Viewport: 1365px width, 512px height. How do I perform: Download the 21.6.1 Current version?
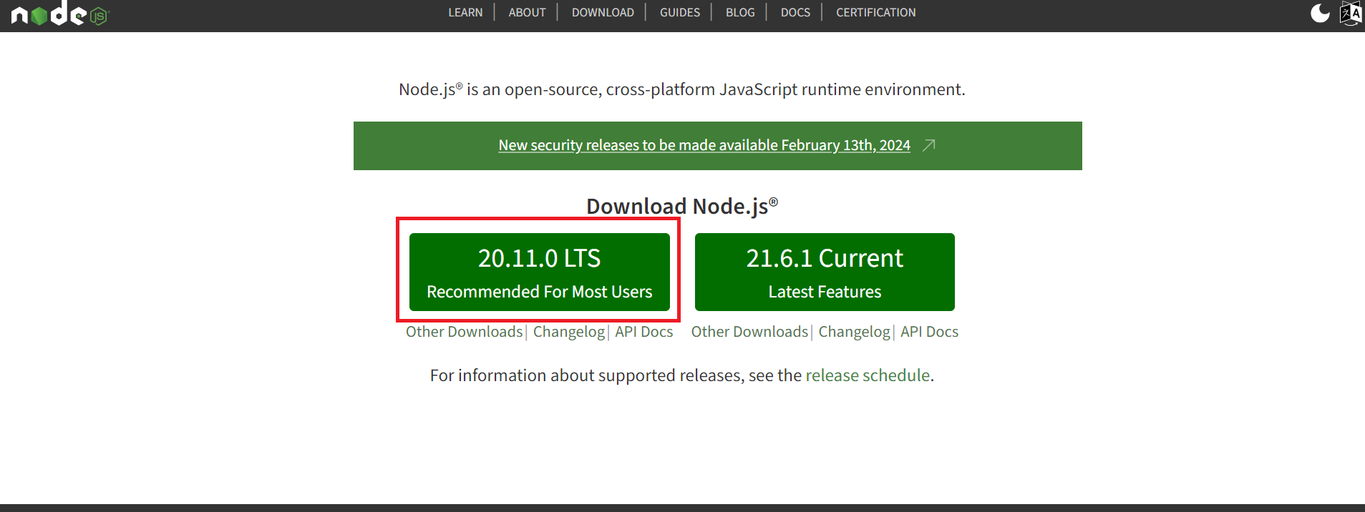click(x=825, y=272)
